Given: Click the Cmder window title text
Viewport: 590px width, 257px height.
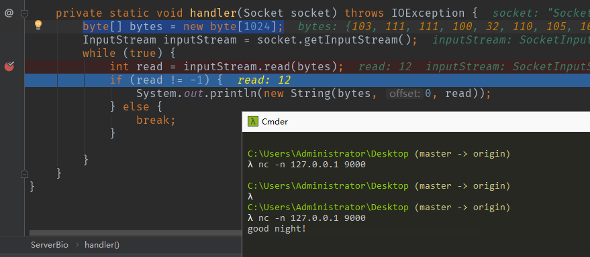Looking at the screenshot, I should click(275, 122).
